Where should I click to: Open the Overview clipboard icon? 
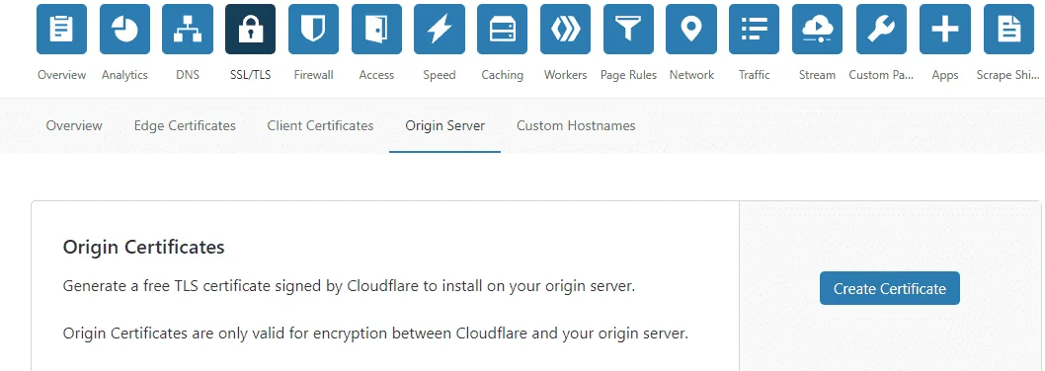pyautogui.click(x=61, y=29)
